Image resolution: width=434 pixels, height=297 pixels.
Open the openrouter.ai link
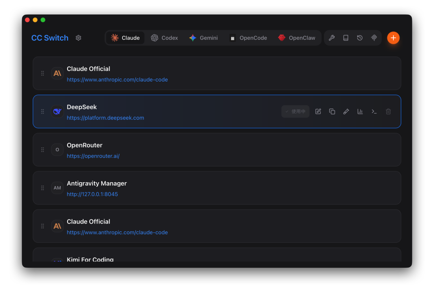click(93, 156)
